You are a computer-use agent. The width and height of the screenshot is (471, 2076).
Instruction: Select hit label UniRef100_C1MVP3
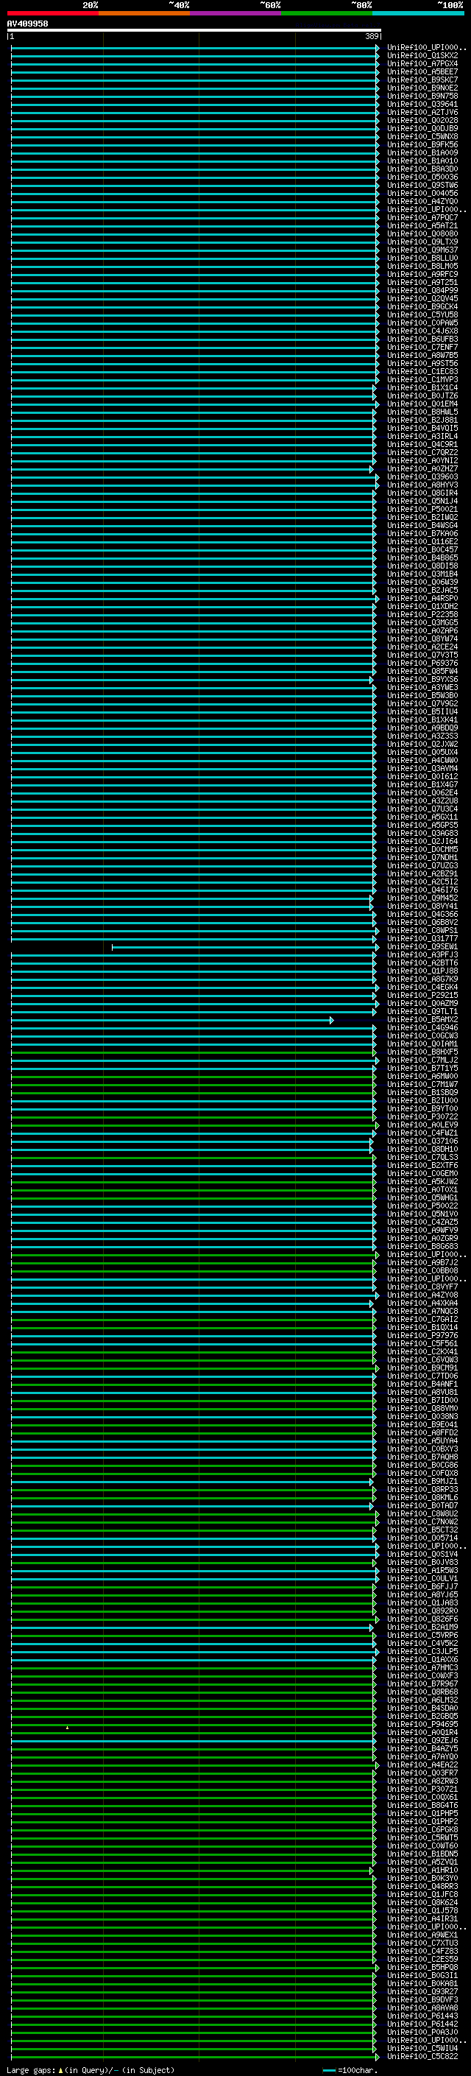[422, 379]
